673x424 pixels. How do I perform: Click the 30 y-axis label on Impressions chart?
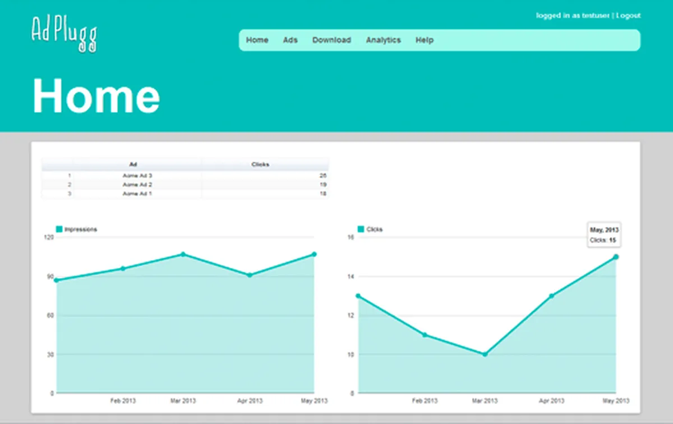[50, 354]
